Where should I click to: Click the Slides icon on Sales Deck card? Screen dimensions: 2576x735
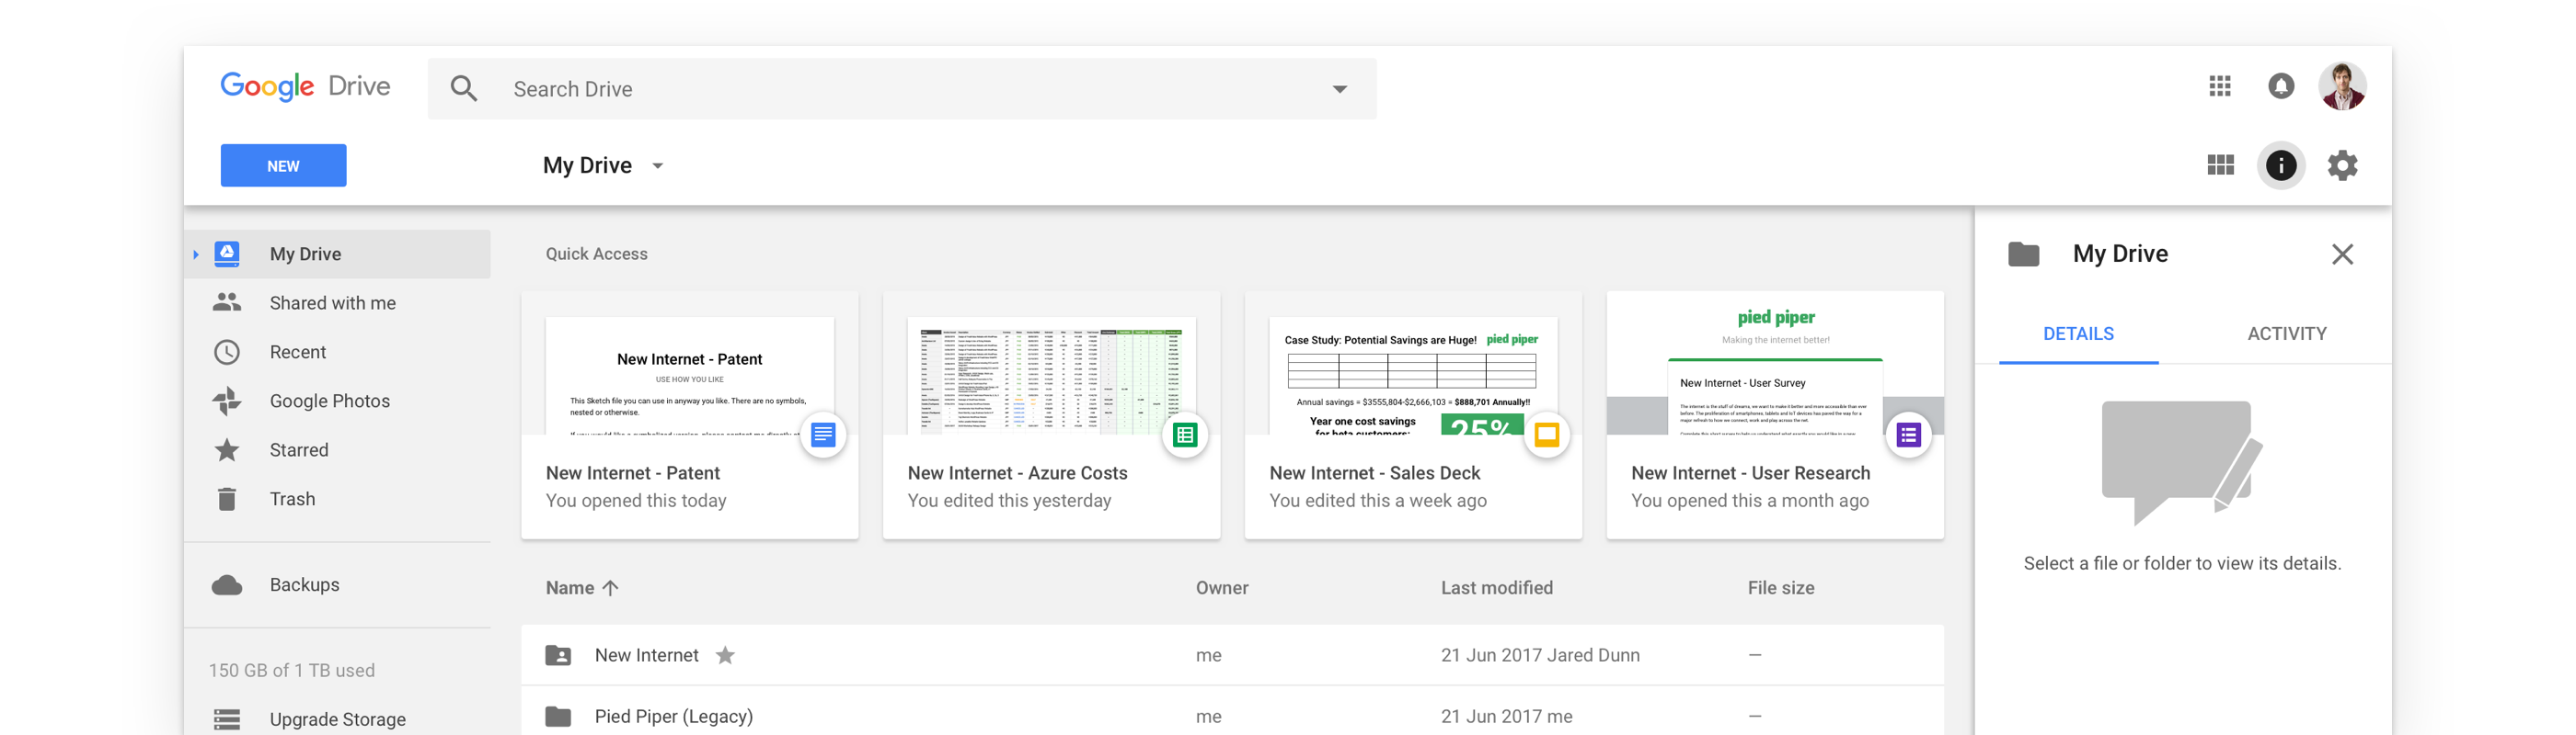[x=1547, y=435]
